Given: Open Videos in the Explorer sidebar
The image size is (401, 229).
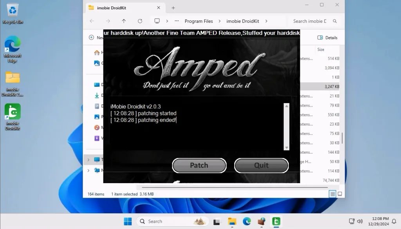Looking at the screenshot, I should (x=97, y=138).
